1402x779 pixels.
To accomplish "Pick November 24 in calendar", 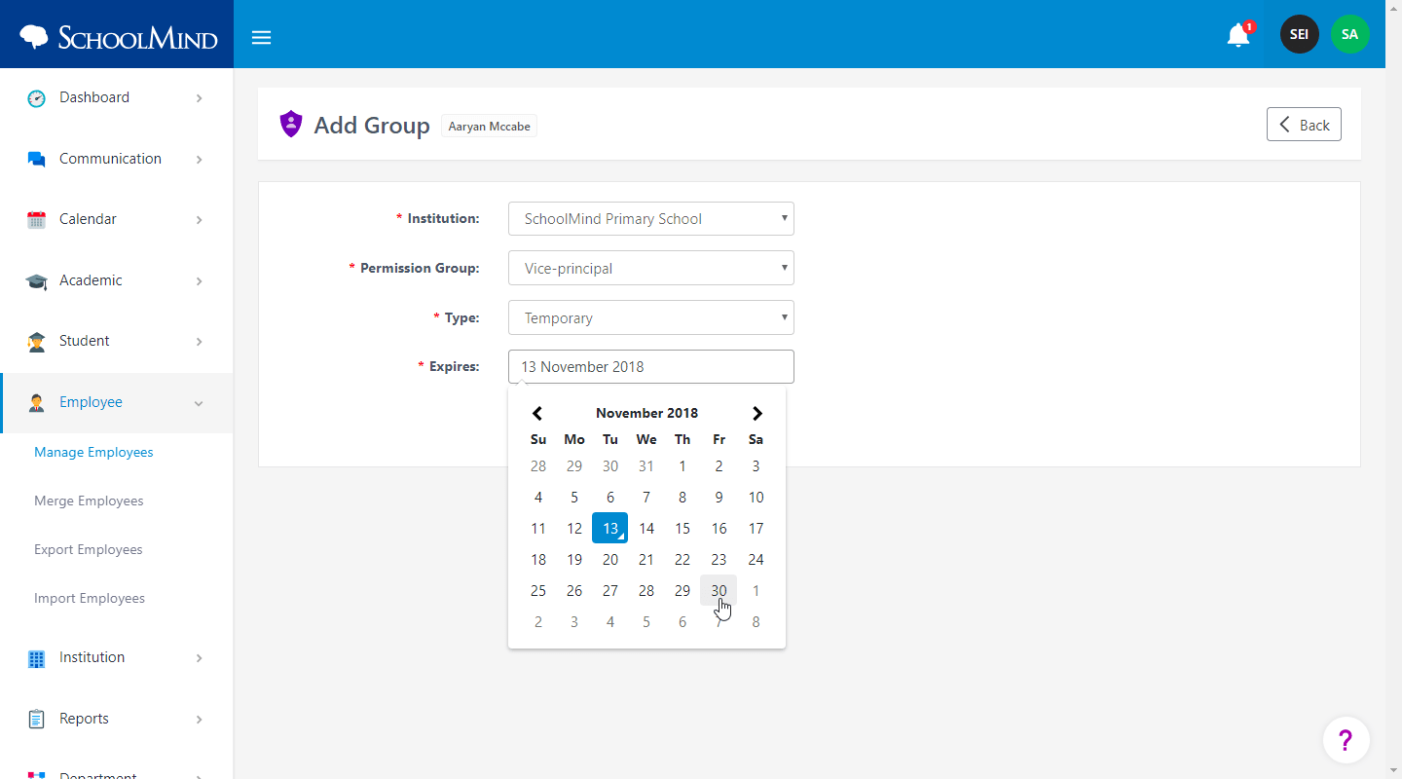I will pyautogui.click(x=756, y=559).
